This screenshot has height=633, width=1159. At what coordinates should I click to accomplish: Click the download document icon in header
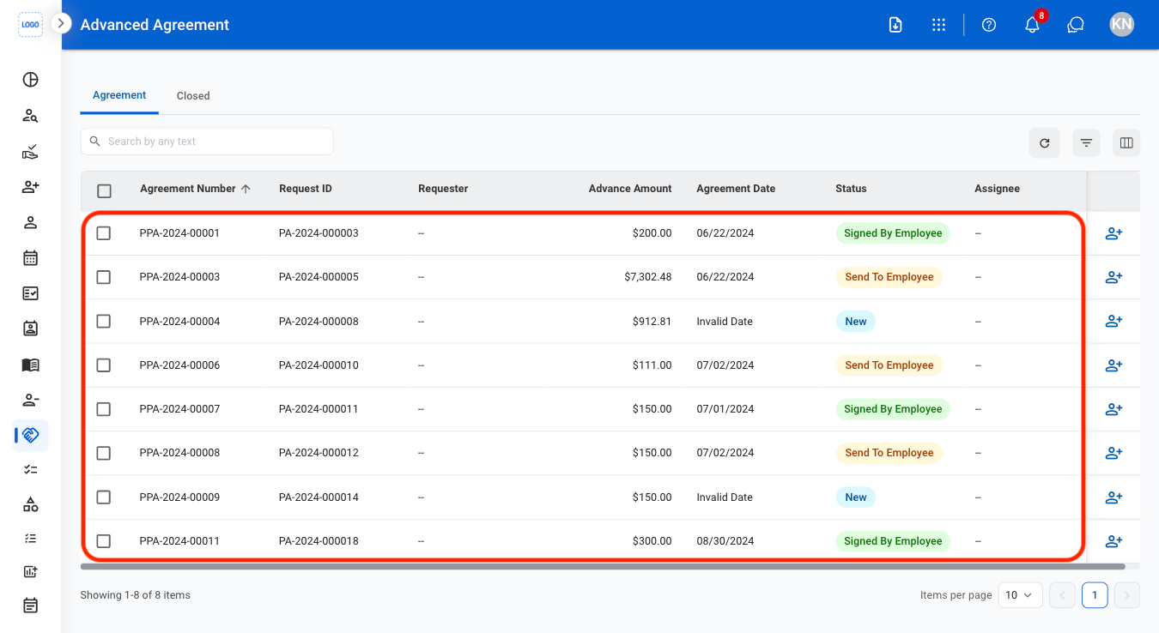895,25
